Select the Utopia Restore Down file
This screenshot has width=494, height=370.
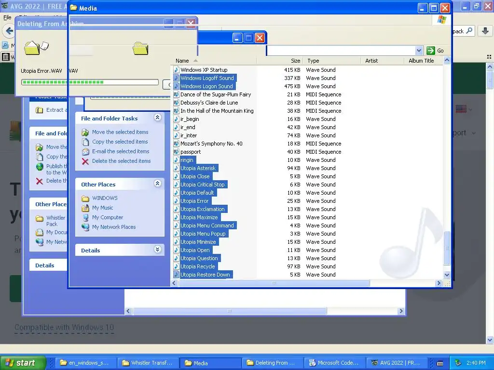(x=205, y=274)
